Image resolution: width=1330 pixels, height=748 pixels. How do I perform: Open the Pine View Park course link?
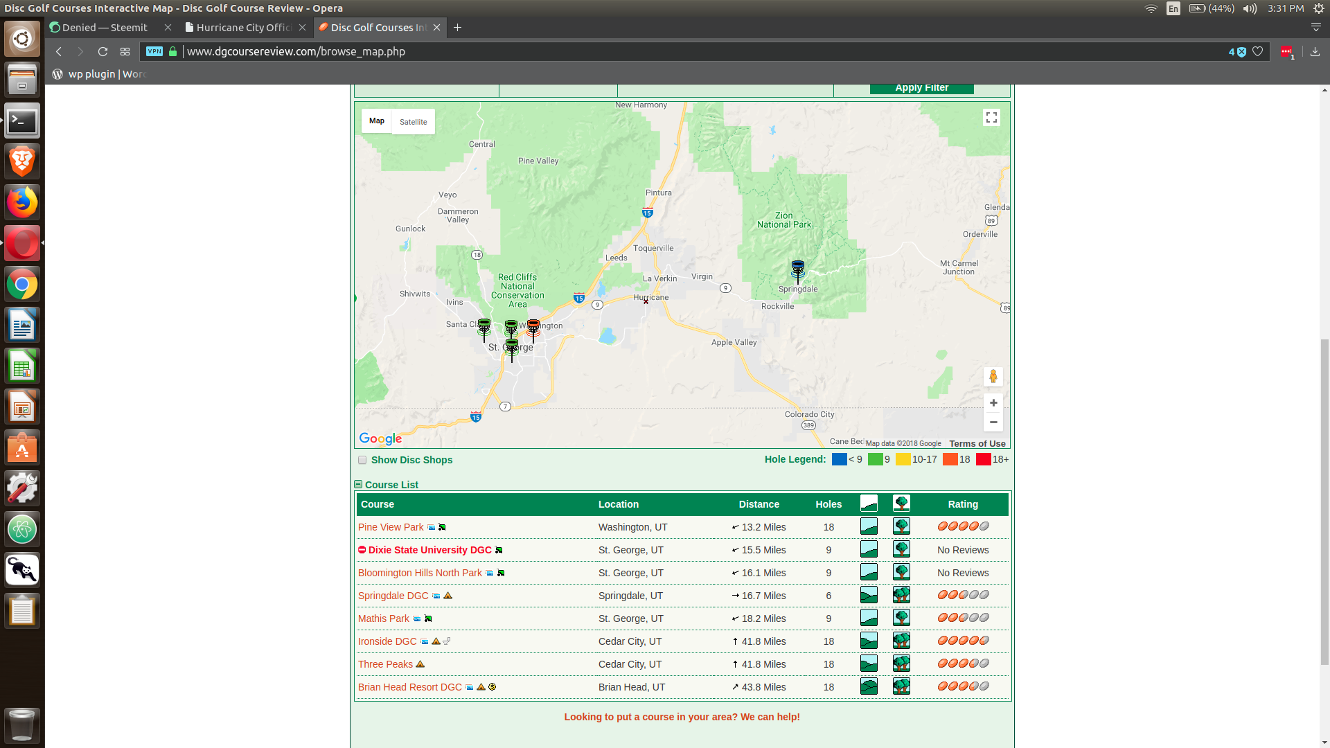391,527
